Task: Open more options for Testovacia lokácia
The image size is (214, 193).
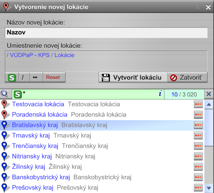Action: click(x=198, y=104)
